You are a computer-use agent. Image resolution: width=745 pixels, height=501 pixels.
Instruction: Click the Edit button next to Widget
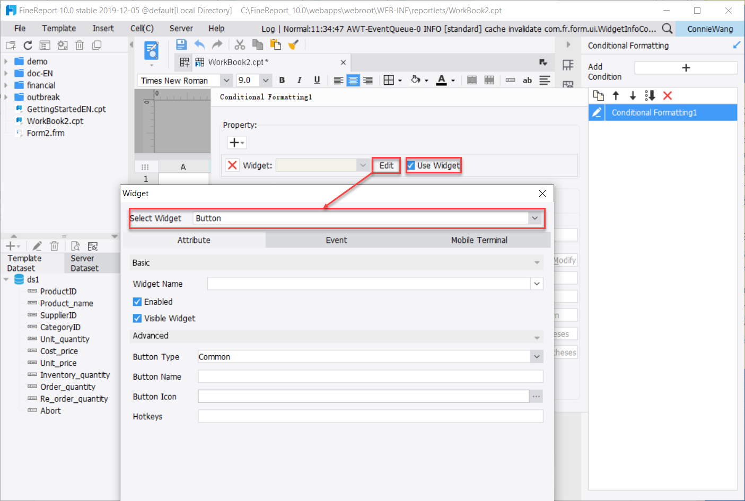386,165
